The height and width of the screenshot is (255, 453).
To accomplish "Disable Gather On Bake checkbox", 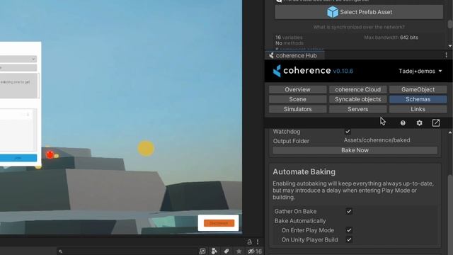I will [x=349, y=211].
